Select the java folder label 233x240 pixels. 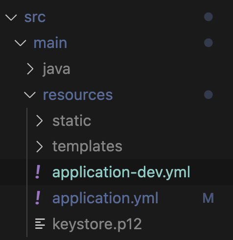56,69
